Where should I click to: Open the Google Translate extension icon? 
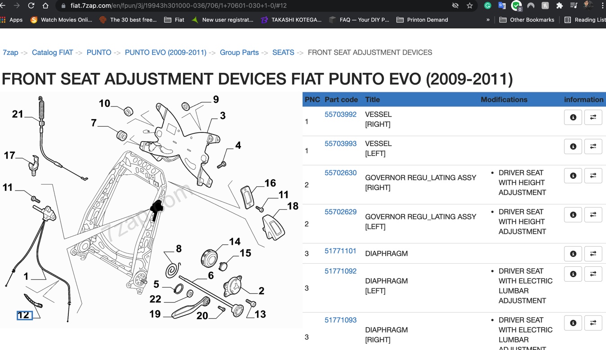click(502, 5)
